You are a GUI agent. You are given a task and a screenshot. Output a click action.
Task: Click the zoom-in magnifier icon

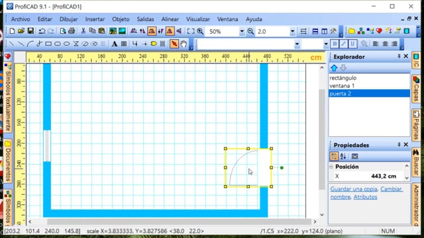pos(200,31)
